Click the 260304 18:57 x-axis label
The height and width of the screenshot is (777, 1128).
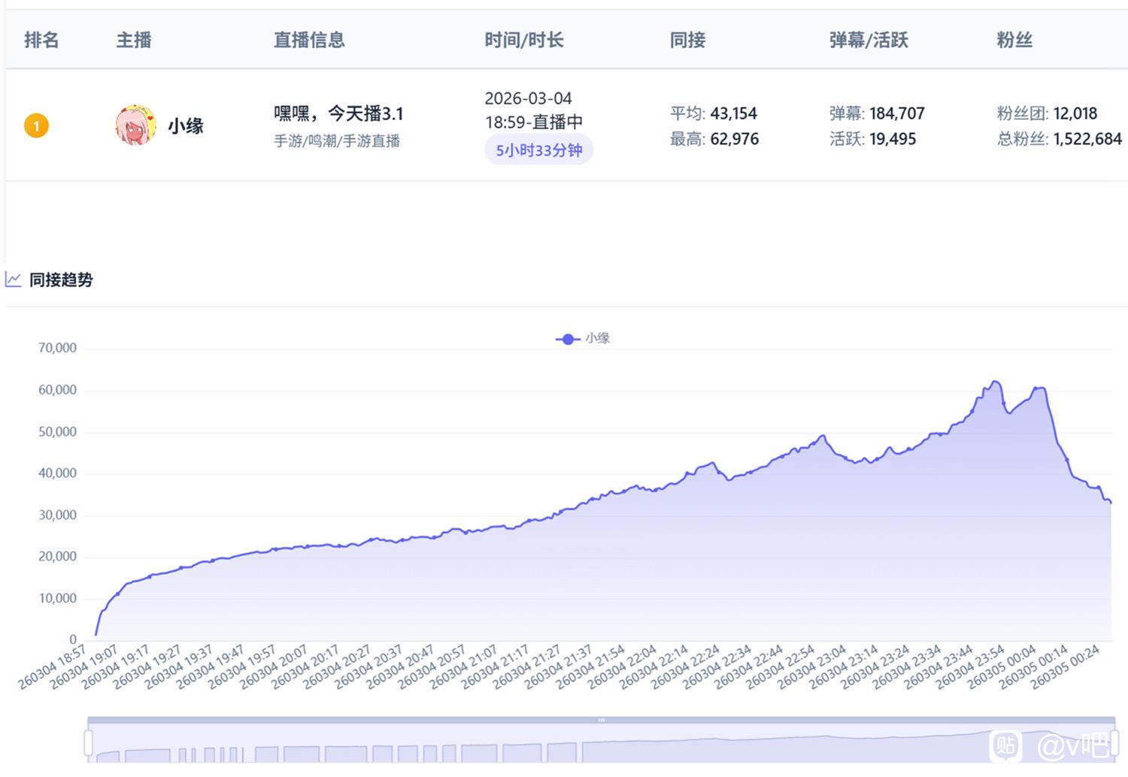click(x=54, y=667)
